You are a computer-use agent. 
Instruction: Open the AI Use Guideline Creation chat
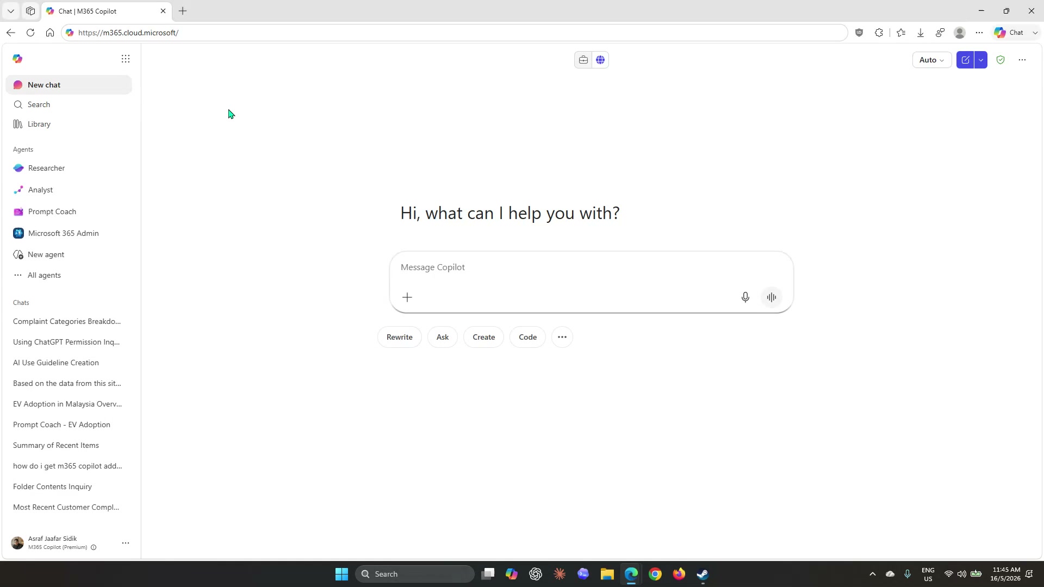(69, 363)
